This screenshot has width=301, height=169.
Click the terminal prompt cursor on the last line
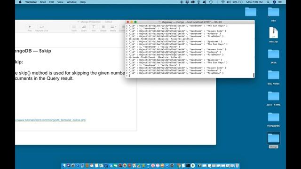click(x=129, y=76)
